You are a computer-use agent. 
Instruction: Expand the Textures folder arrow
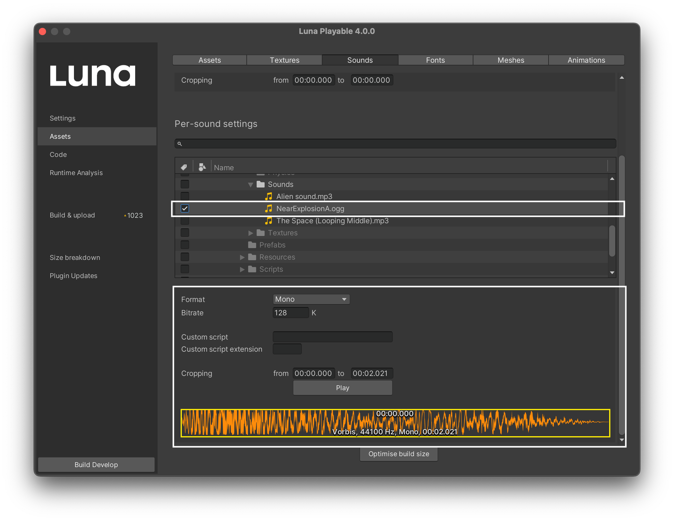(251, 233)
